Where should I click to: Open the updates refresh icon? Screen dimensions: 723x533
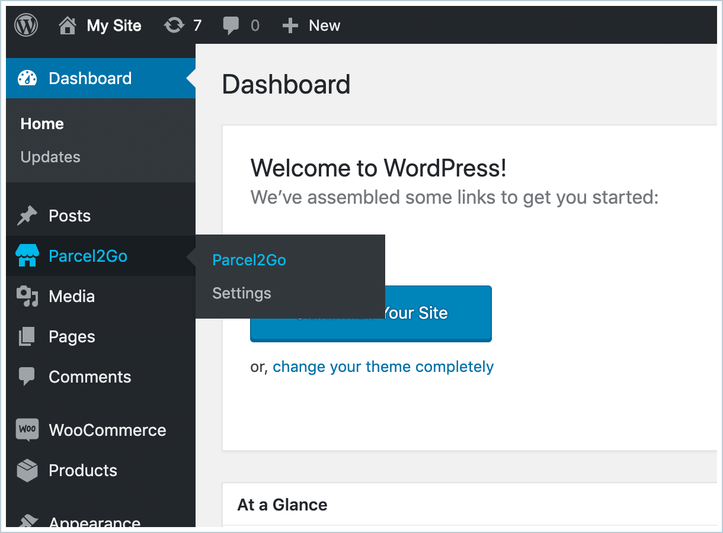tap(174, 25)
